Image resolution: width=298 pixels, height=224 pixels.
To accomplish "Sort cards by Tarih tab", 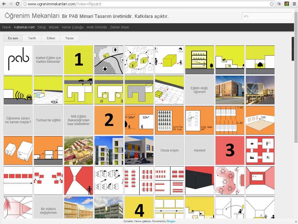I will 32,38.
